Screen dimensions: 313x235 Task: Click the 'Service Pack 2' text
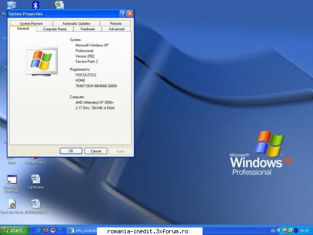point(87,61)
